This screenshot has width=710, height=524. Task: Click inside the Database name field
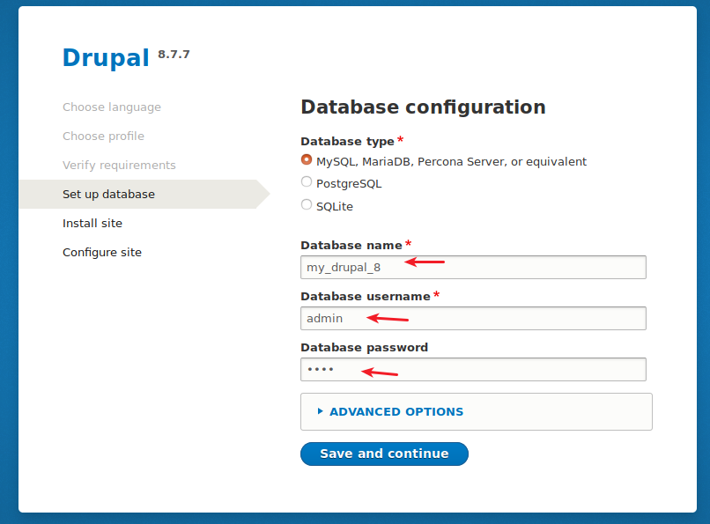coord(473,267)
